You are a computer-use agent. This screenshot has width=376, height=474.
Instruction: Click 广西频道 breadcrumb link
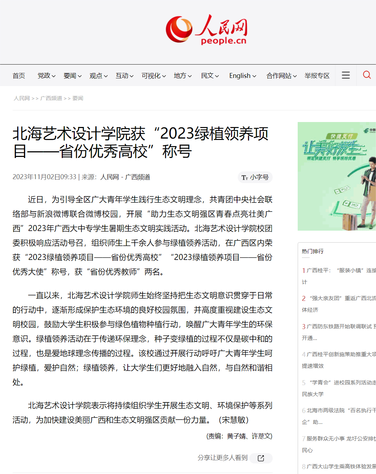click(51, 98)
